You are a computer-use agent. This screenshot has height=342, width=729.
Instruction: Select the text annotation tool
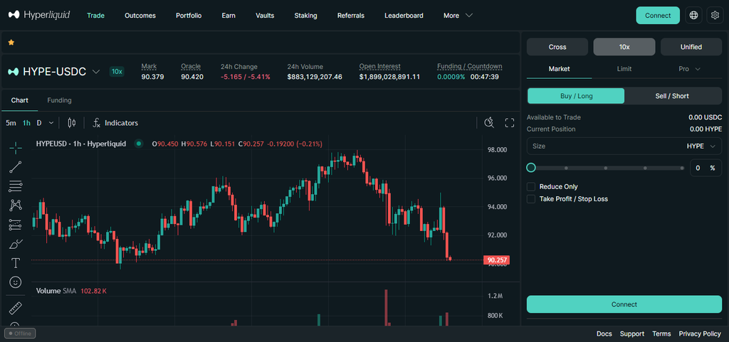tap(16, 263)
